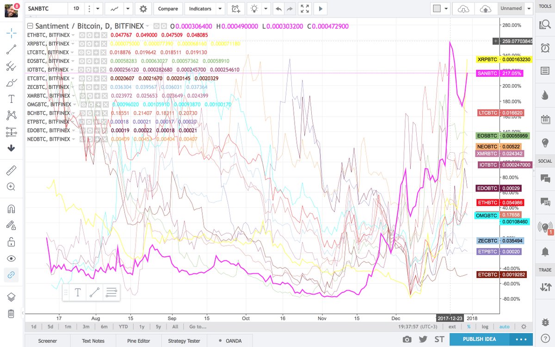Open the chart style dropdown arrow

click(x=128, y=8)
